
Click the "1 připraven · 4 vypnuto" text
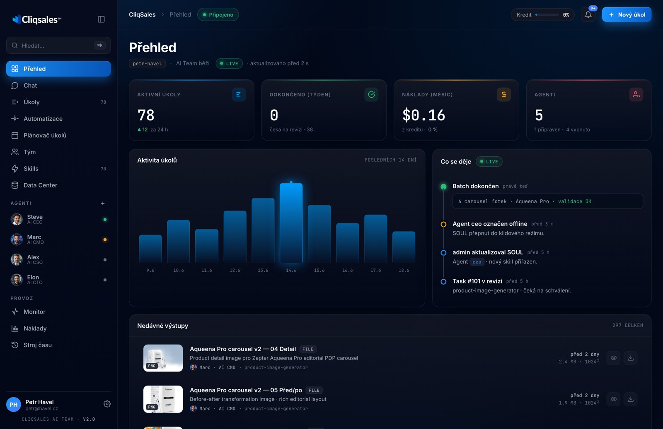[x=562, y=129]
